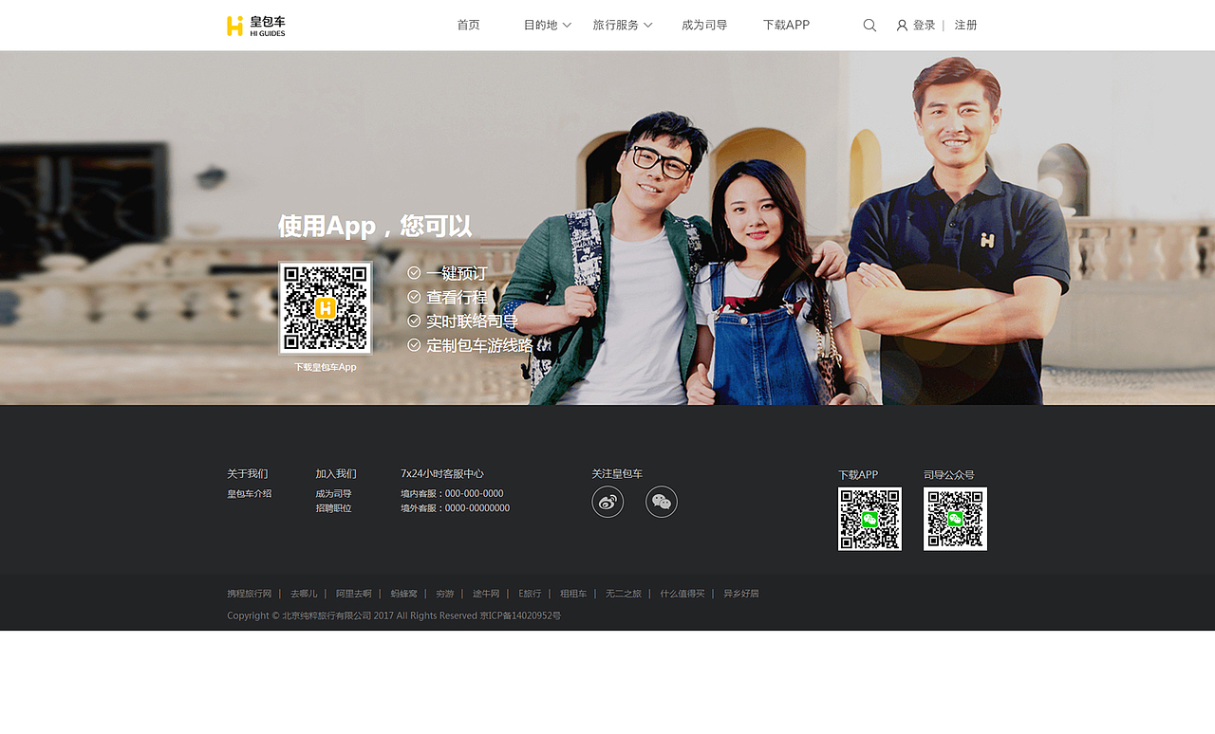Open the 招聘职位 footer link

(x=334, y=507)
